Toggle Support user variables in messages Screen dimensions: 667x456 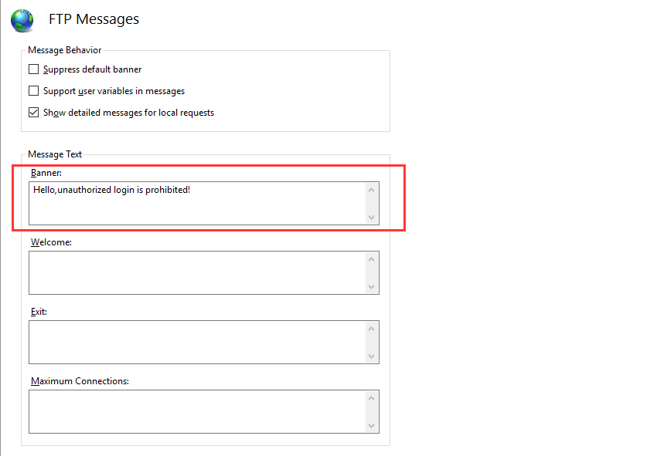coord(33,91)
